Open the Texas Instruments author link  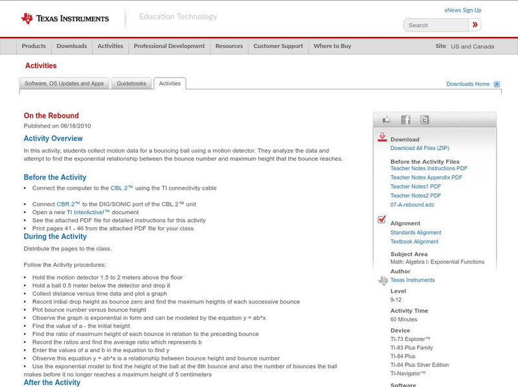point(412,280)
